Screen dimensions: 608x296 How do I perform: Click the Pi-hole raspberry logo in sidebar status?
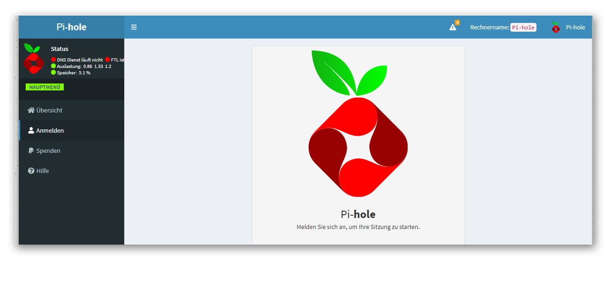click(33, 59)
